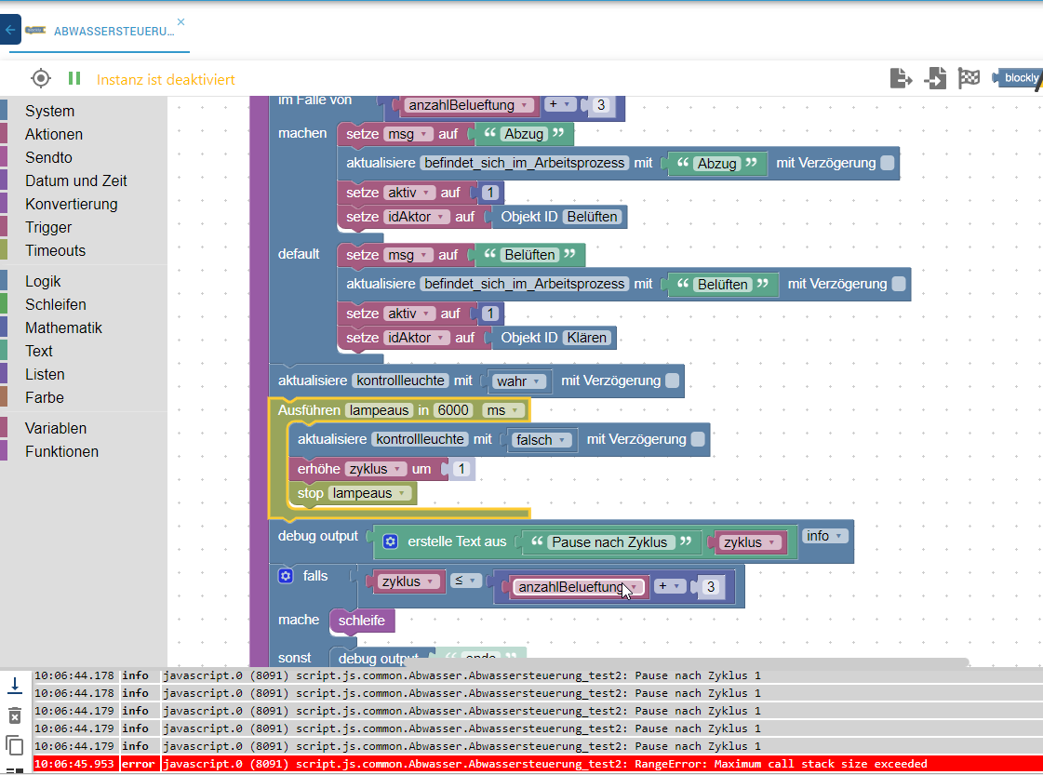The height and width of the screenshot is (775, 1043).
Task: Edit the number 1 in erhöhe zyklus block
Action: [461, 469]
